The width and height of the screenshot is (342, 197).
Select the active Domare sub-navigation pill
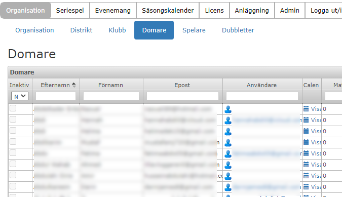[154, 30]
